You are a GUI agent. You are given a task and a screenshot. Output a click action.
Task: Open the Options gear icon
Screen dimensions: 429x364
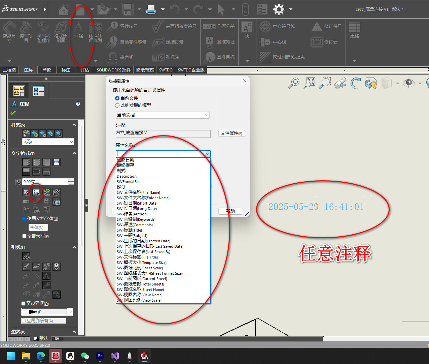pos(279,9)
